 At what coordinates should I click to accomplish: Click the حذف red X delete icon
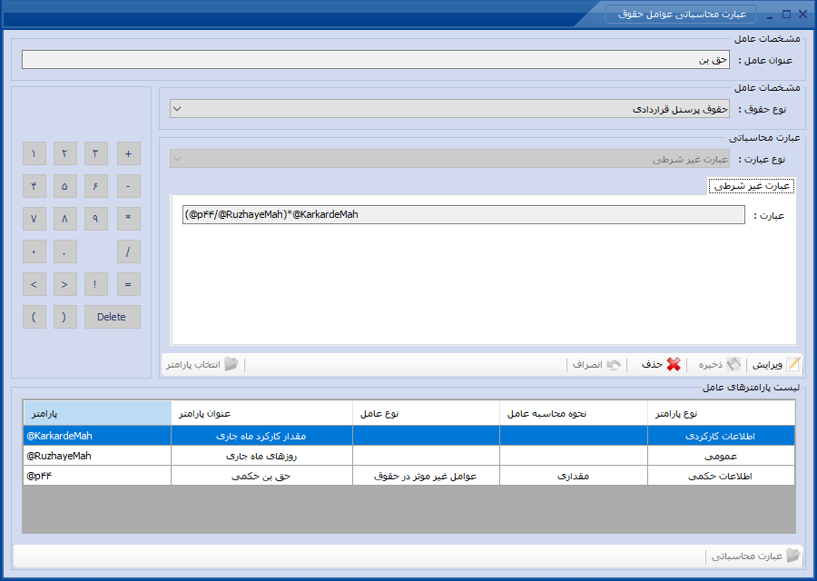coord(674,364)
